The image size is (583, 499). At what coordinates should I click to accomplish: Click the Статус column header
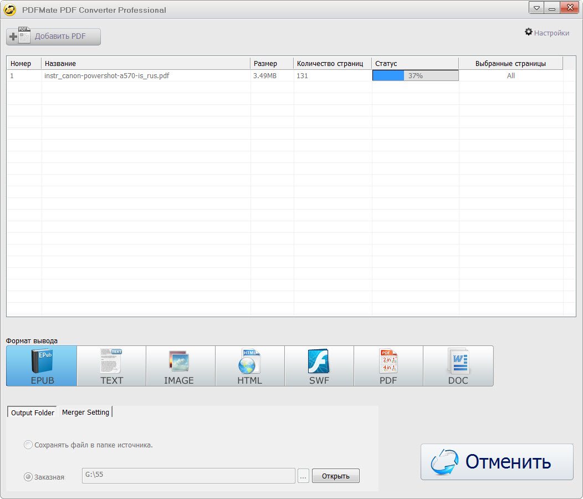pos(415,63)
